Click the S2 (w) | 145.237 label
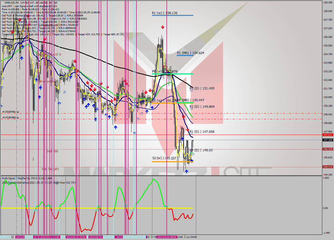The height and width of the screenshot is (240, 334). click(165, 158)
